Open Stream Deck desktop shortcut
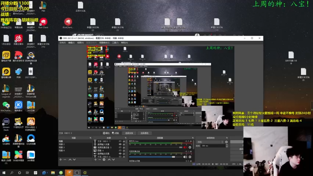The width and height of the screenshot is (313, 176). (x=6, y=124)
